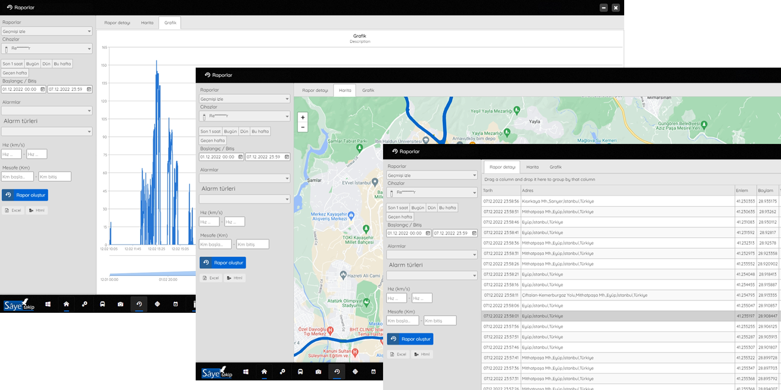Image resolution: width=781 pixels, height=390 pixels.
Task: Open Cihazlar device dropdown in the map window
Action: click(x=245, y=116)
